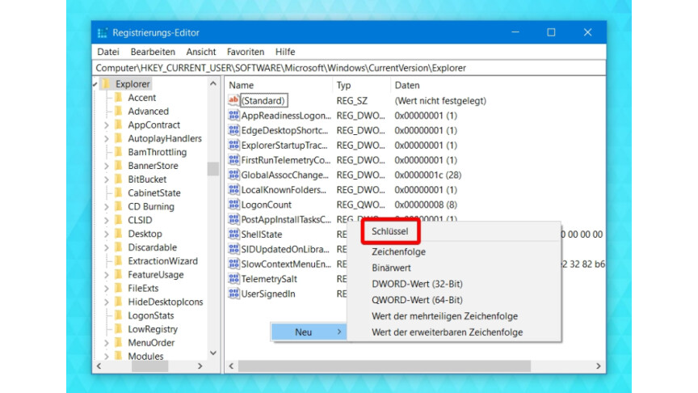The image size is (698, 393).
Task: Expand the FileExts tree node
Action: [x=107, y=289]
